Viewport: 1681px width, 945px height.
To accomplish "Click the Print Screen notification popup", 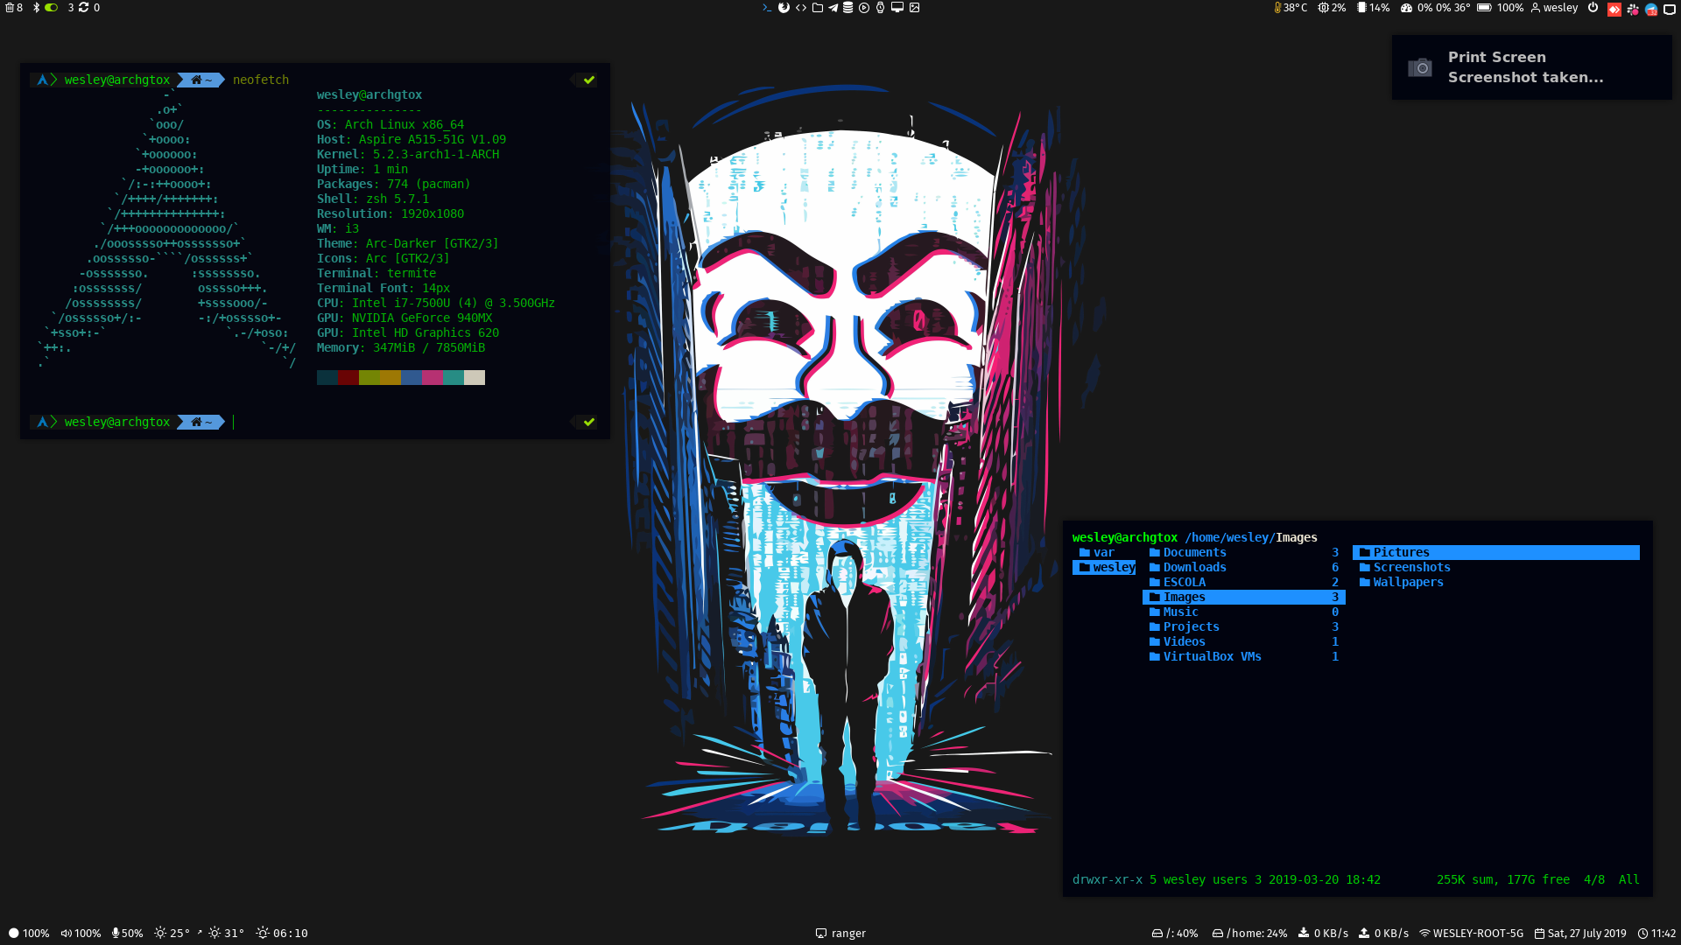I will [1531, 67].
